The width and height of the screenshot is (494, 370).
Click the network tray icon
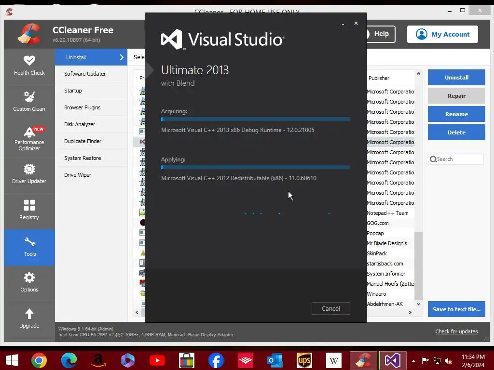[x=437, y=360]
